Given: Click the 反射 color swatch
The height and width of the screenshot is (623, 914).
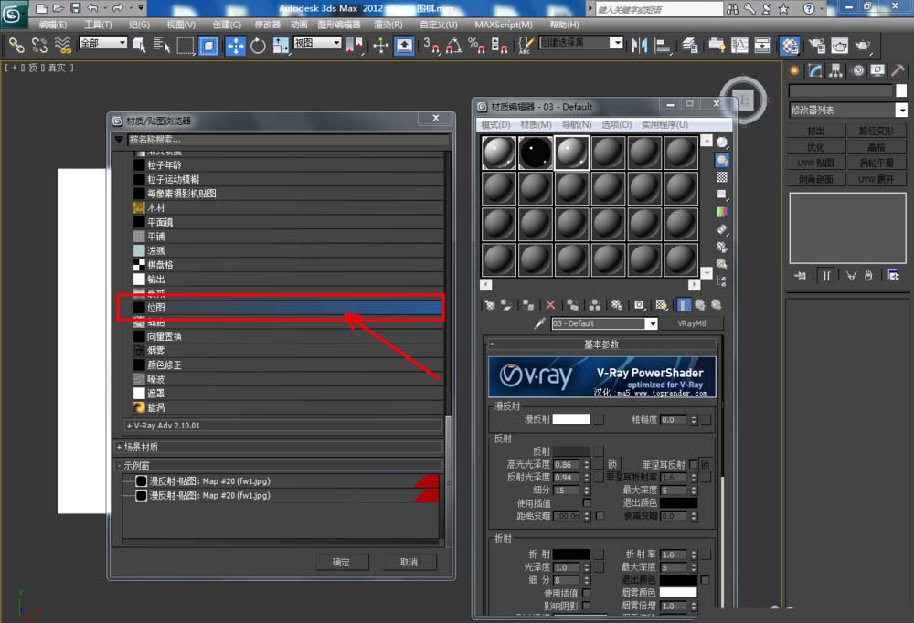Looking at the screenshot, I should (571, 451).
